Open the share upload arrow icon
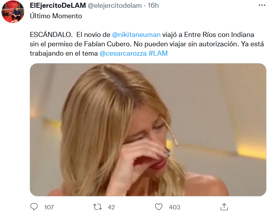 coord(224,207)
